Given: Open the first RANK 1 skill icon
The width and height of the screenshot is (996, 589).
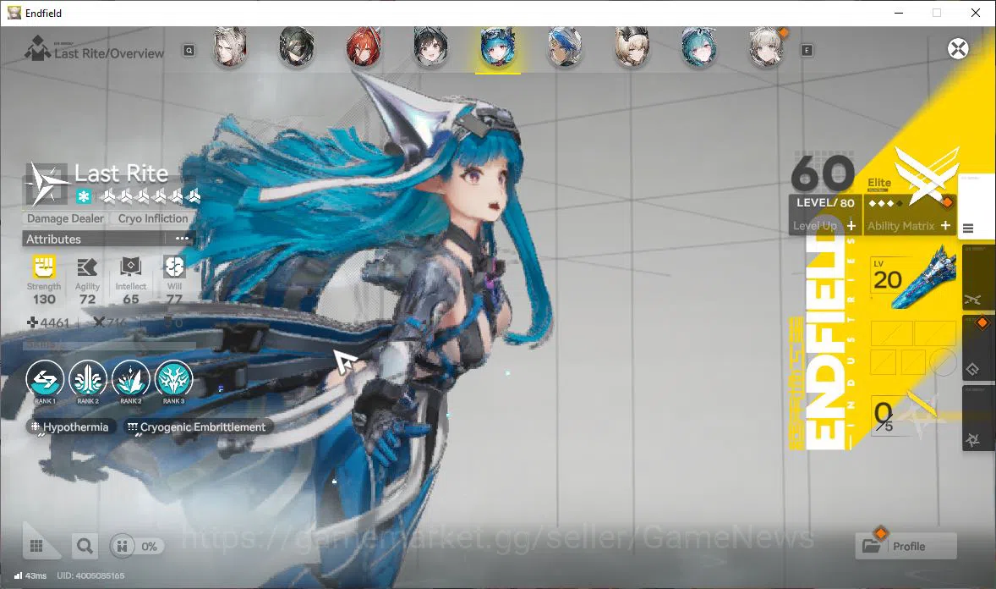Looking at the screenshot, I should tap(45, 380).
